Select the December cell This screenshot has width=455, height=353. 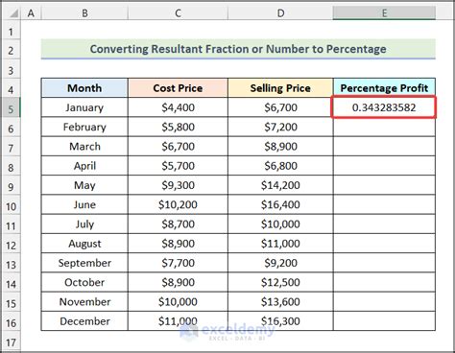coord(84,321)
